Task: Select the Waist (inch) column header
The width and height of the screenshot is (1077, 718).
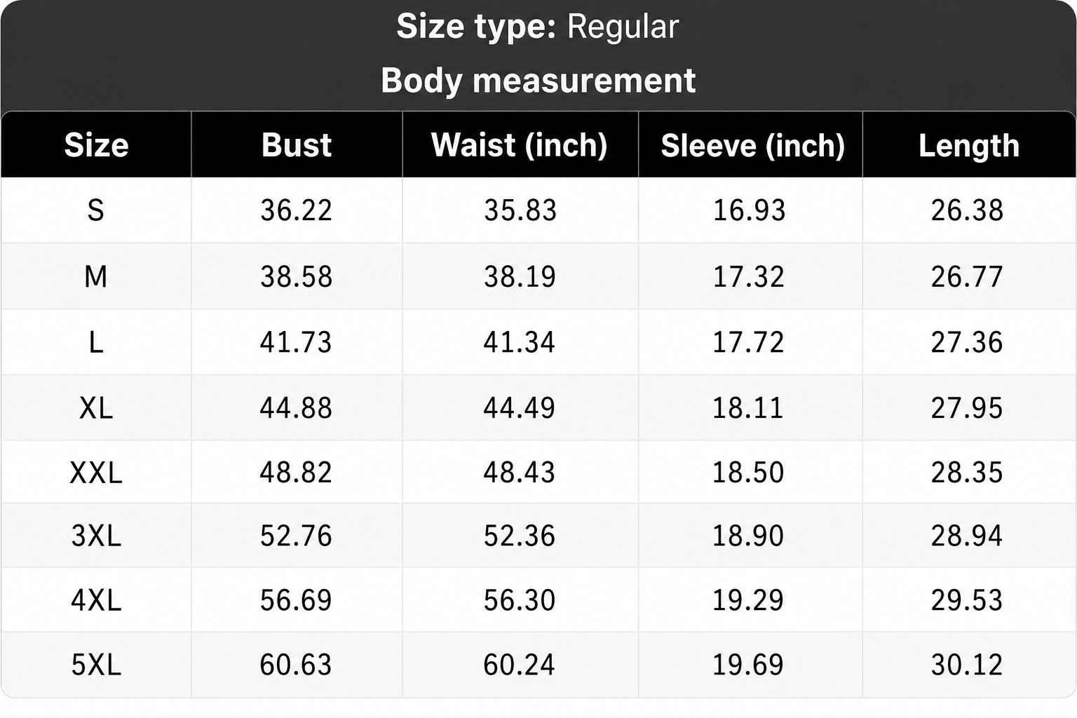Action: pyautogui.click(x=520, y=145)
